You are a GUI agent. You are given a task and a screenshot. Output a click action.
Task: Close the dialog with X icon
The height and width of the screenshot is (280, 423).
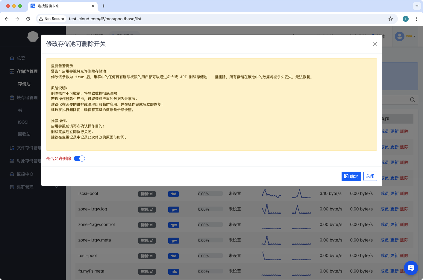[x=375, y=44]
